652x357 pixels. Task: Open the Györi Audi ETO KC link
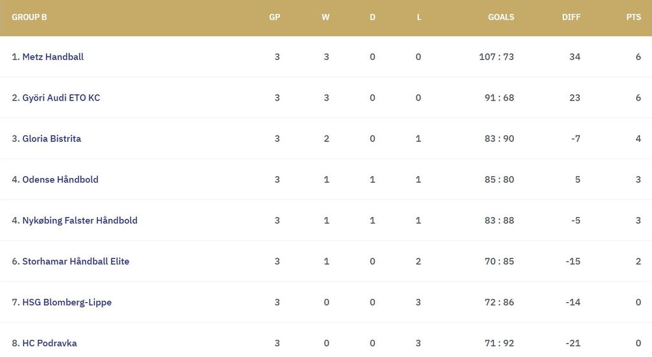click(61, 98)
